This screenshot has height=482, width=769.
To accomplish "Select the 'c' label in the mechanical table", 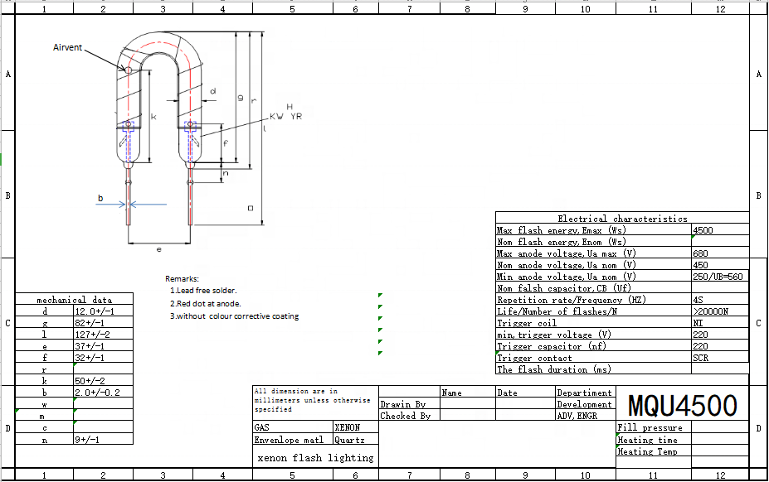I will [44, 427].
